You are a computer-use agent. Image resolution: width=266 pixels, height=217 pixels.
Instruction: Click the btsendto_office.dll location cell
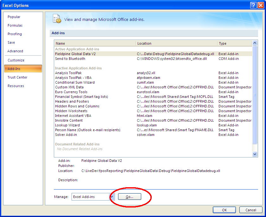pyautogui.click(x=172, y=59)
